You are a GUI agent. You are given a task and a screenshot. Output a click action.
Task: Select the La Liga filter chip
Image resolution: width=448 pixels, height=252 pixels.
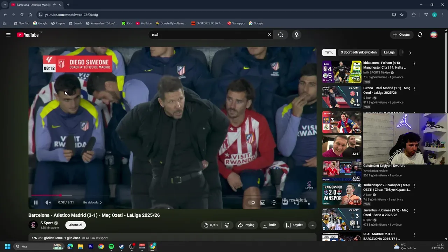[389, 52]
